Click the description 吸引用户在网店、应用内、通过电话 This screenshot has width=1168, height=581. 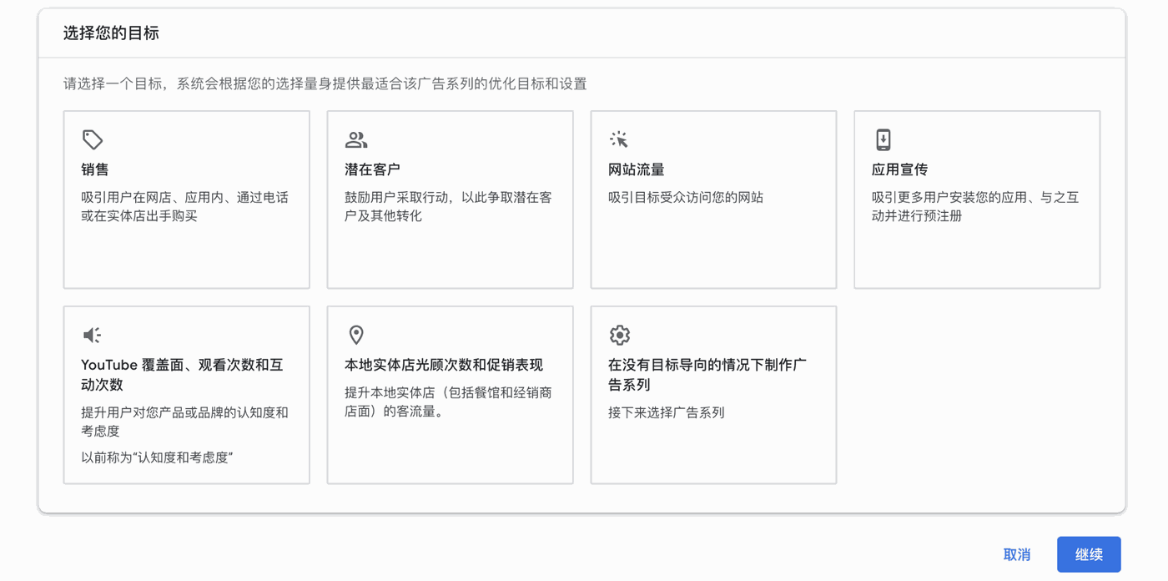(184, 207)
